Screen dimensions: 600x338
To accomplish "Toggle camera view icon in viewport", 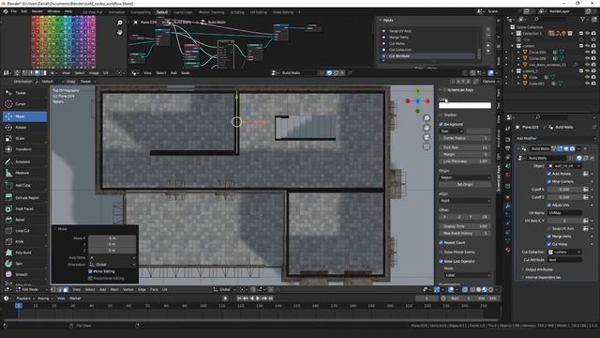I will (x=427, y=137).
